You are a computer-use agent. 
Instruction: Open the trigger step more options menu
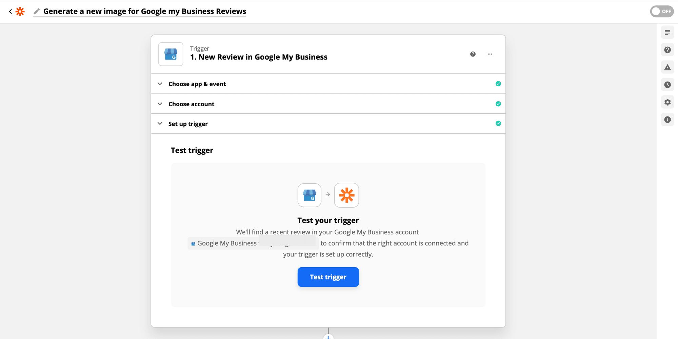[x=490, y=54]
